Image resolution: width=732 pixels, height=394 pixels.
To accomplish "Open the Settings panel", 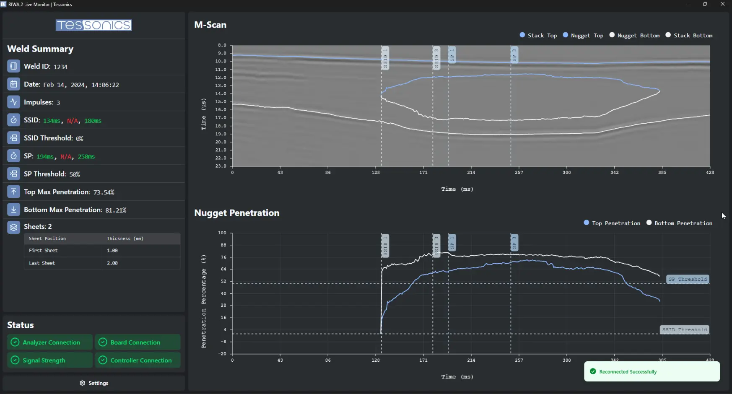I will tap(94, 383).
